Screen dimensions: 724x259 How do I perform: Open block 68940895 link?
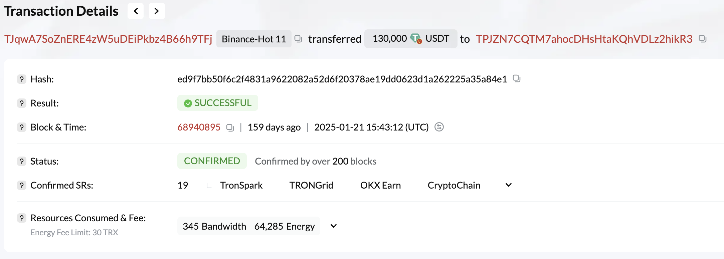tap(199, 127)
